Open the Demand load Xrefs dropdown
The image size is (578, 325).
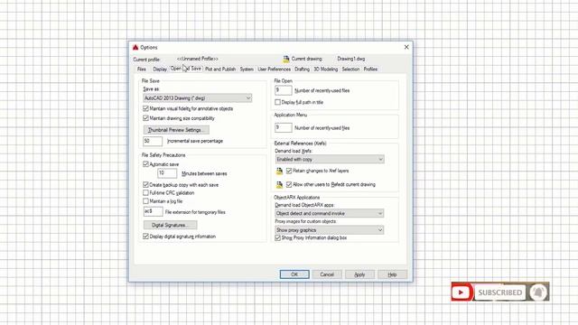pyautogui.click(x=330, y=159)
